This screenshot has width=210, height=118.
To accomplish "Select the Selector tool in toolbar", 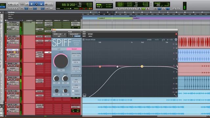I will [36, 4].
